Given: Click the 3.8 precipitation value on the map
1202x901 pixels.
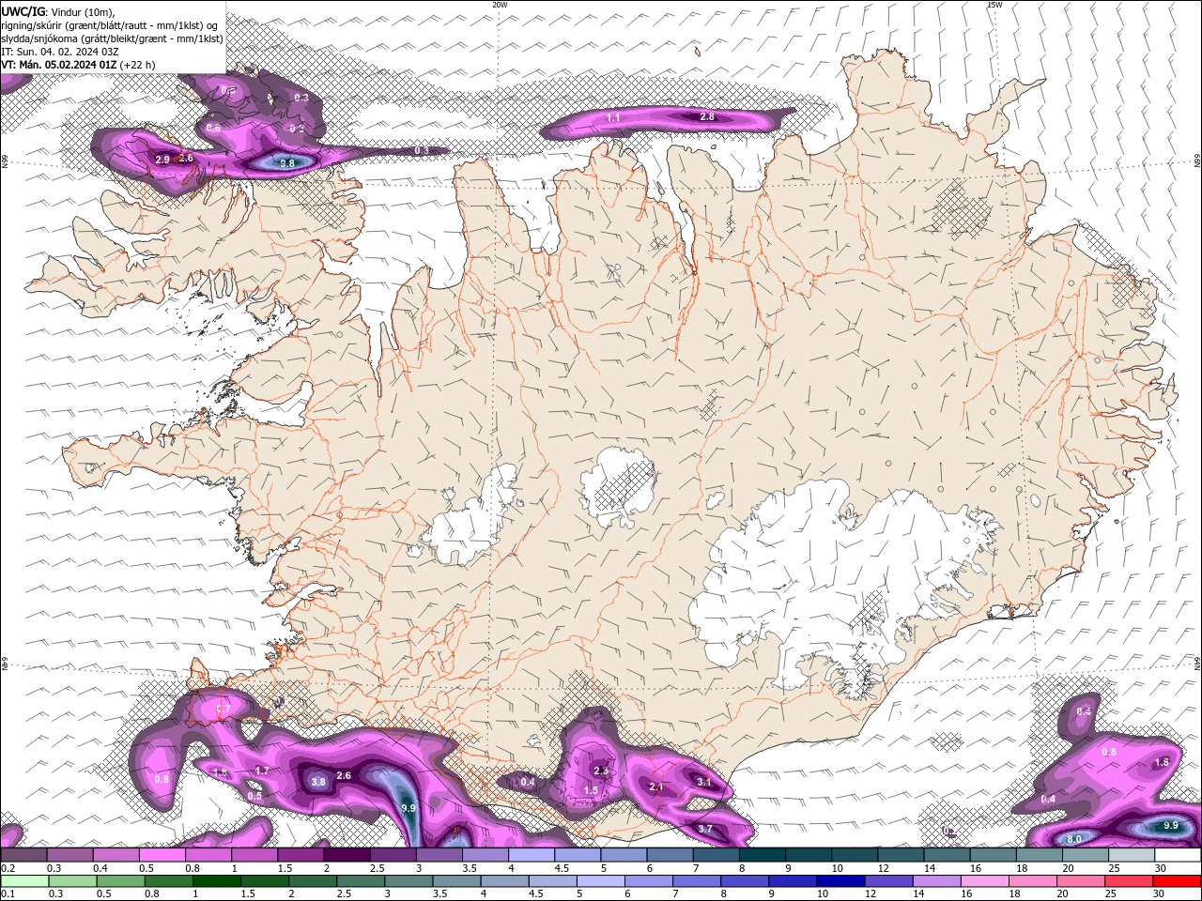Looking at the screenshot, I should click(x=318, y=782).
